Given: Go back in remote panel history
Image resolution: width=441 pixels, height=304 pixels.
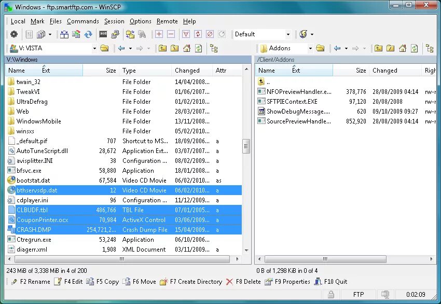Looking at the screenshot, I should click(337, 48).
